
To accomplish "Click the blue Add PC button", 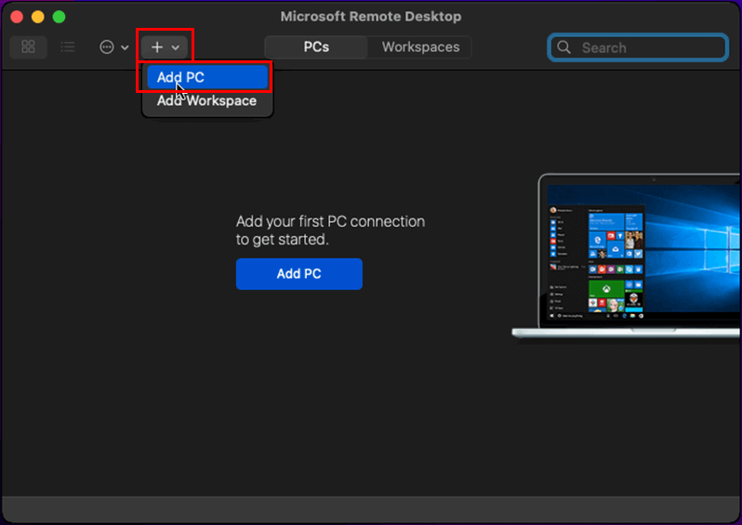I will 299,274.
